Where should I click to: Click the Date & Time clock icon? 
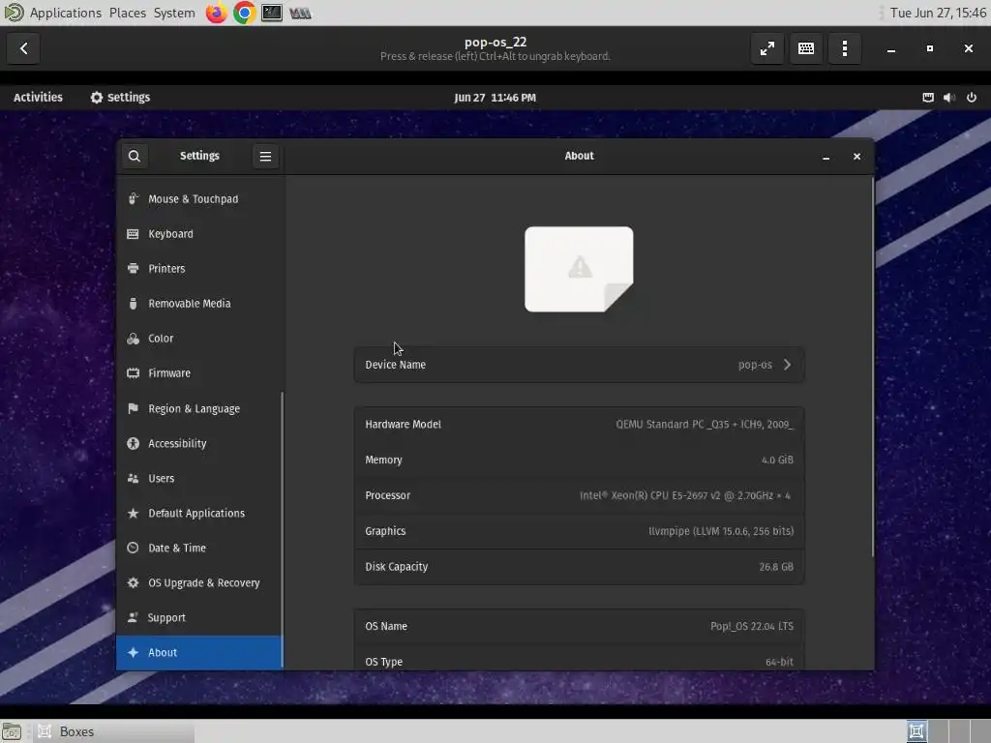coord(133,548)
